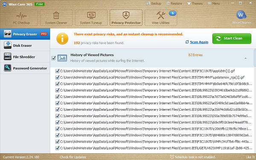Click the WiseCleaner profile icon
Image resolution: width=256 pixels, height=160 pixels.
click(241, 15)
